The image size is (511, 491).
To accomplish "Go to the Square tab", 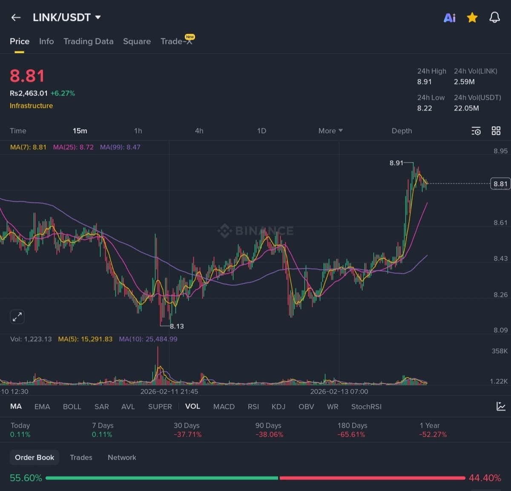I will [137, 41].
